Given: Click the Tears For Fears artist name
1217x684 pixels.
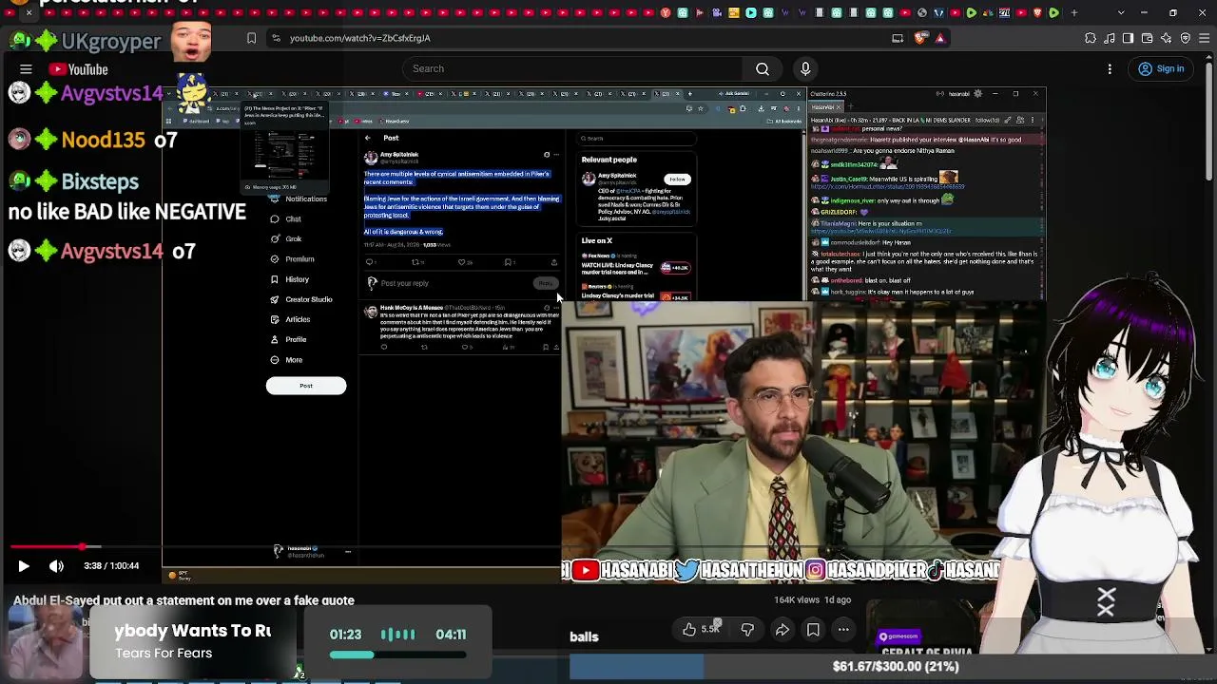Looking at the screenshot, I should (x=164, y=653).
